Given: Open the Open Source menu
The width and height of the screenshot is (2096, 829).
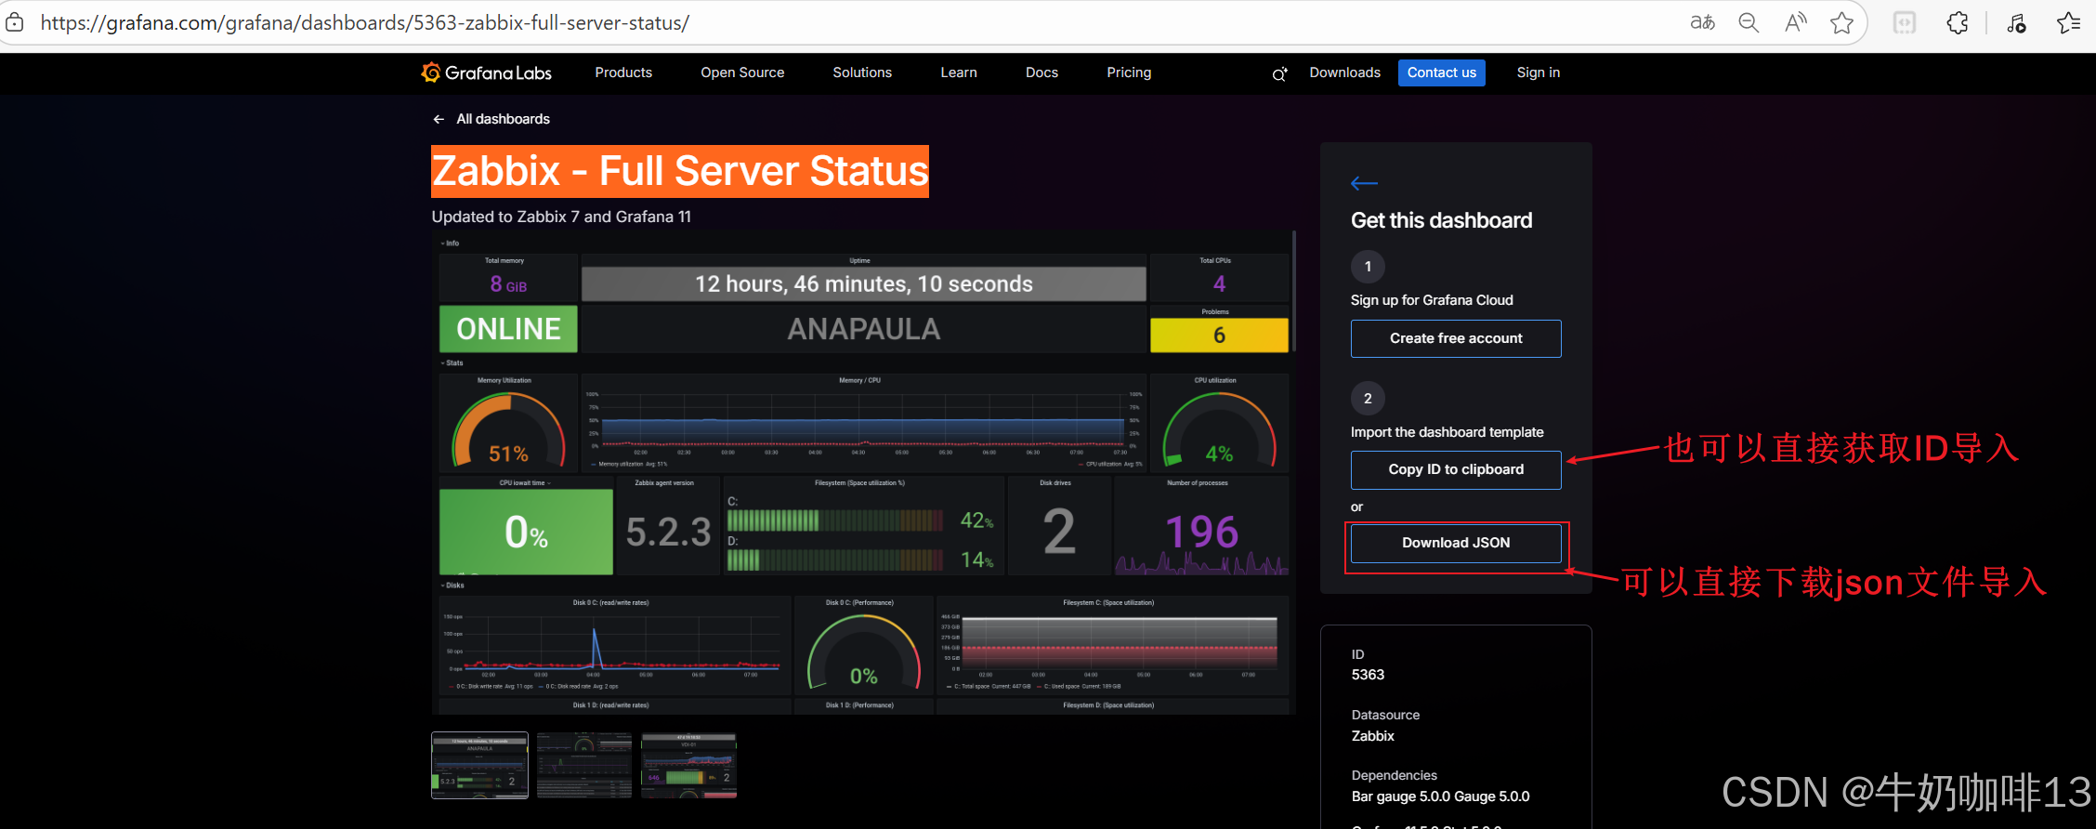Looking at the screenshot, I should coord(742,72).
